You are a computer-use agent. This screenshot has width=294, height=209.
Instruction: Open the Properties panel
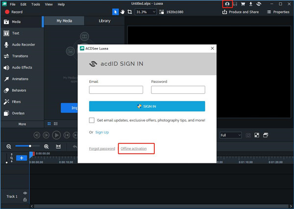[x=278, y=12]
